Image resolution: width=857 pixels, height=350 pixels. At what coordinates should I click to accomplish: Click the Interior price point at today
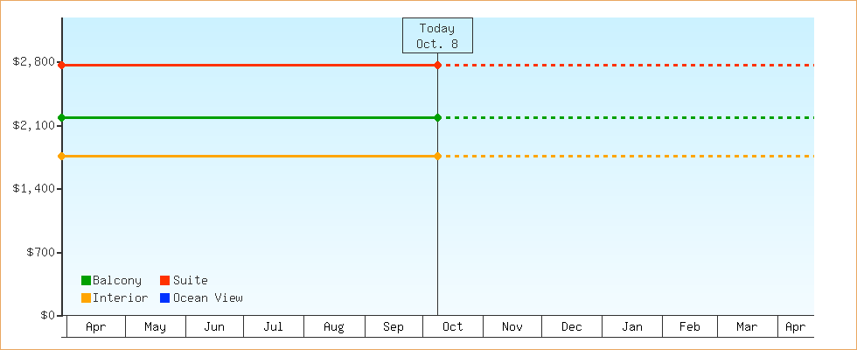437,156
